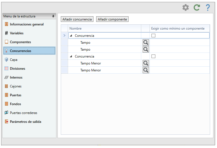Click the Añadir componente button
This screenshot has height=148, width=217.
[112, 19]
